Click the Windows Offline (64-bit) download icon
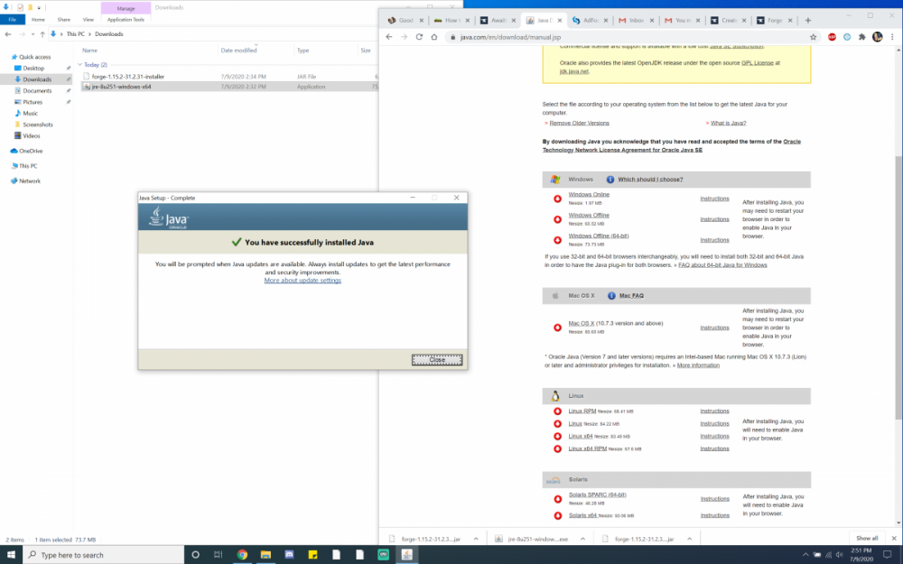This screenshot has width=903, height=564. 557,240
